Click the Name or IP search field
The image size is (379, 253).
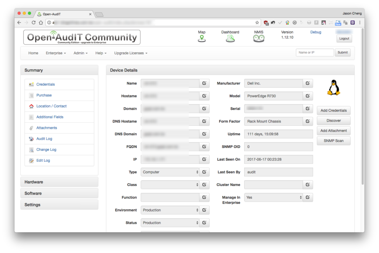tap(315, 53)
